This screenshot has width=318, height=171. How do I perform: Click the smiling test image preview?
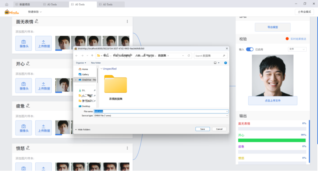[x=273, y=75]
